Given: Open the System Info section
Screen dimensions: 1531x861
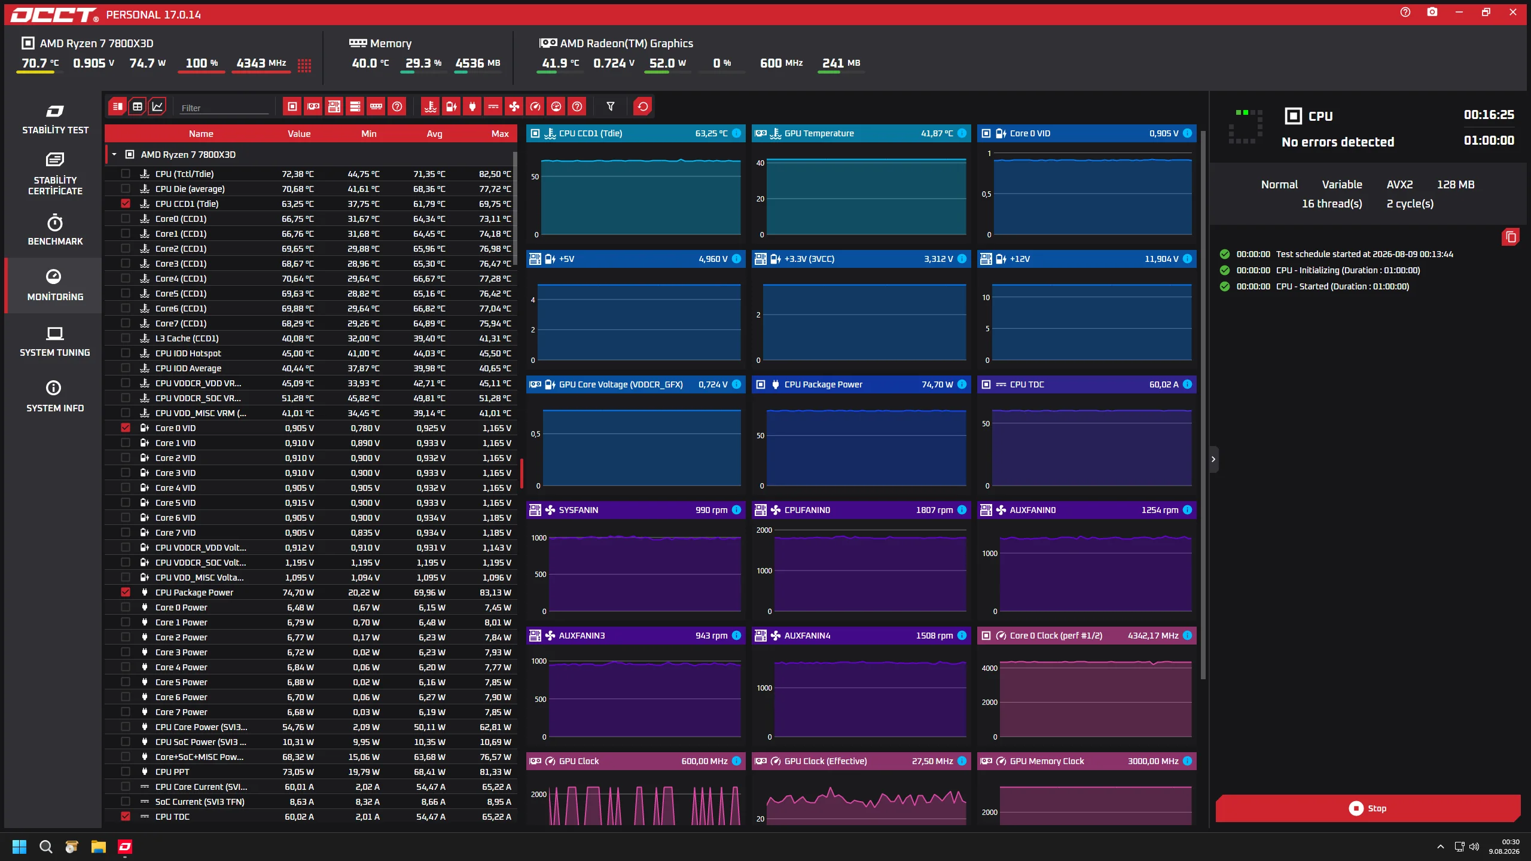Looking at the screenshot, I should click(x=54, y=397).
